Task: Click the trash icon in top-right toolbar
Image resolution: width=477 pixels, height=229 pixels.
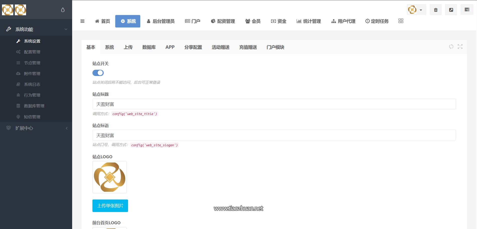Action: 436,9
